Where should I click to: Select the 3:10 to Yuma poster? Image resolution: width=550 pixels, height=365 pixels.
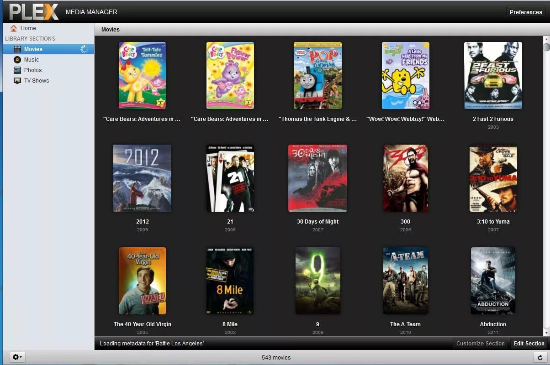coord(493,178)
